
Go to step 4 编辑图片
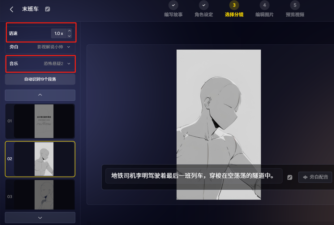[x=264, y=9]
